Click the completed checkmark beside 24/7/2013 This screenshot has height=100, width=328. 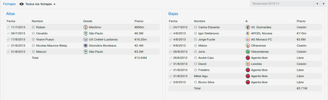point(170,27)
